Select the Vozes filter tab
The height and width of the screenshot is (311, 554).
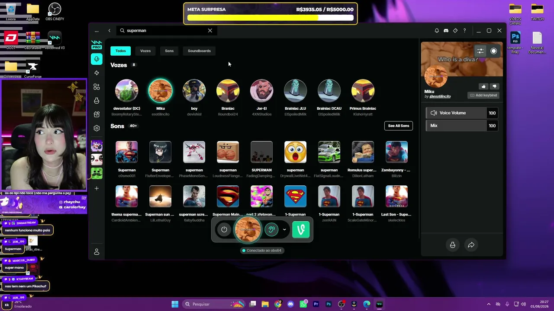pos(145,51)
